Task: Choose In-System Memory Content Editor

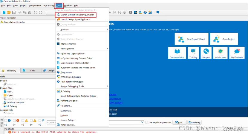Action: (82, 58)
